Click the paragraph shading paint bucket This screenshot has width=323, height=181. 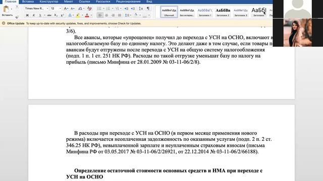pos(136,15)
